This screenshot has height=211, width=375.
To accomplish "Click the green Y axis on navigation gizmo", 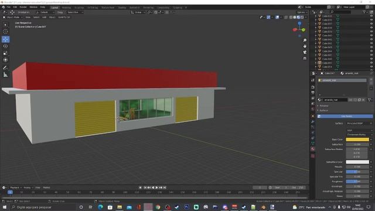I will click(304, 30).
